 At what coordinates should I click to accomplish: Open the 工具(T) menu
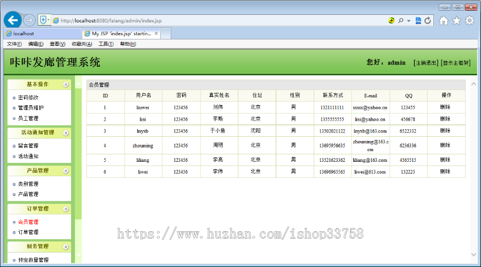point(106,44)
